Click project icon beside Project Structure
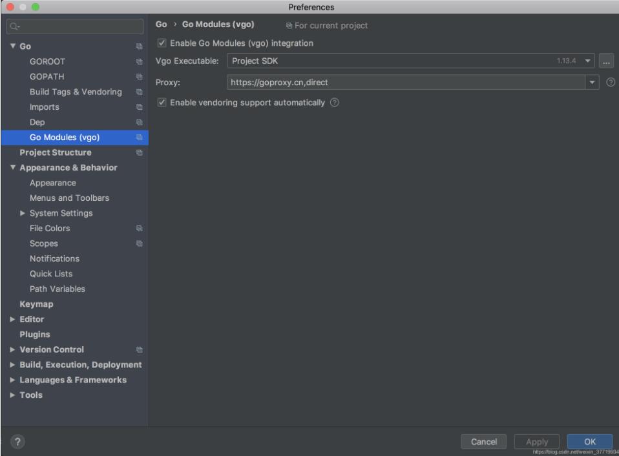 (140, 152)
